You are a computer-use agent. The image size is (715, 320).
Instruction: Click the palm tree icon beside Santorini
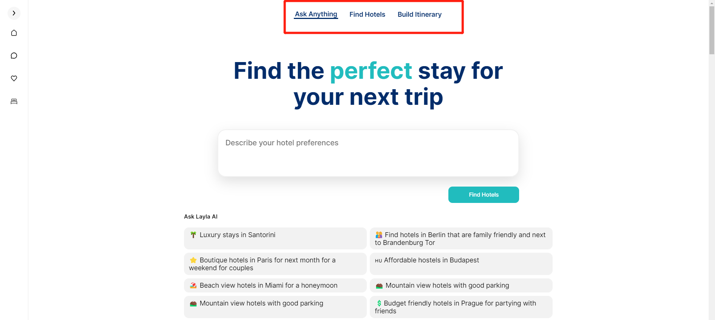click(193, 235)
